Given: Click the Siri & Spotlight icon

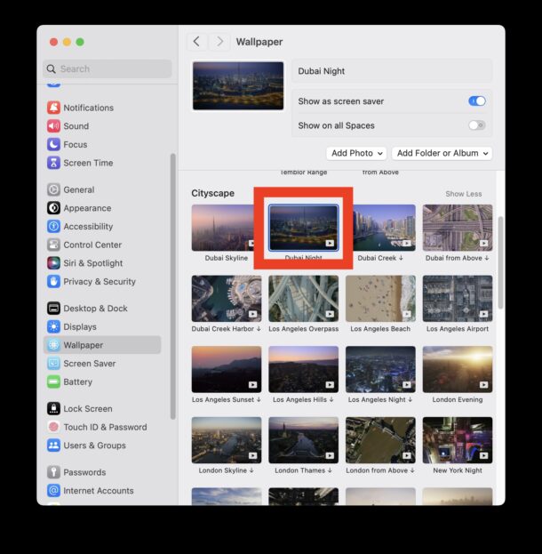Looking at the screenshot, I should tap(54, 263).
